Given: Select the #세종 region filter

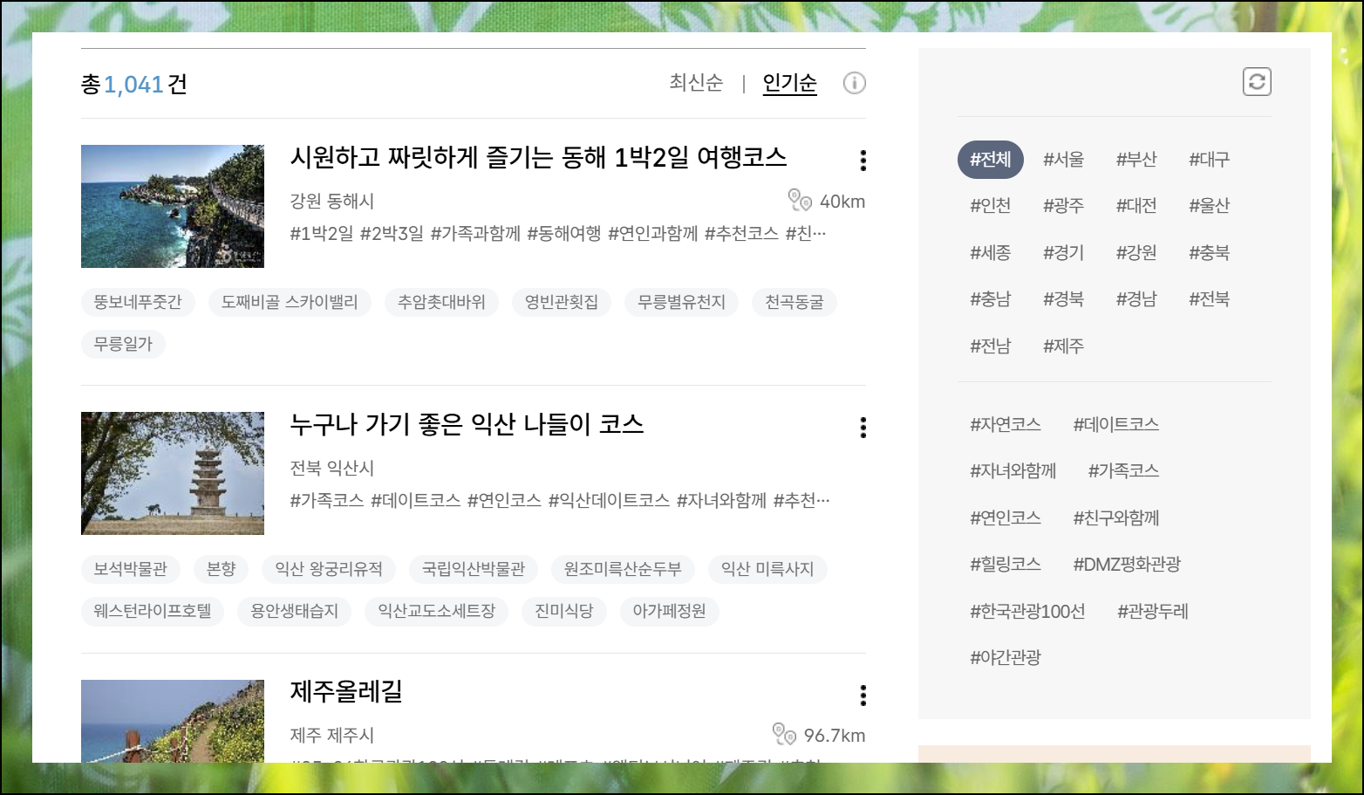Looking at the screenshot, I should (991, 253).
